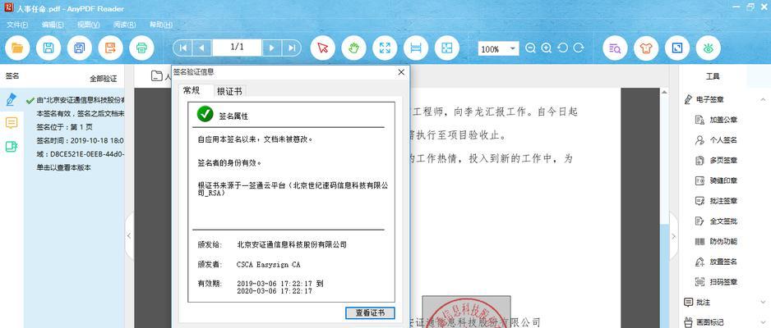Image resolution: width=771 pixels, height=328 pixels.
Task: Zoom in with the plus magnifier
Action: pyautogui.click(x=547, y=48)
